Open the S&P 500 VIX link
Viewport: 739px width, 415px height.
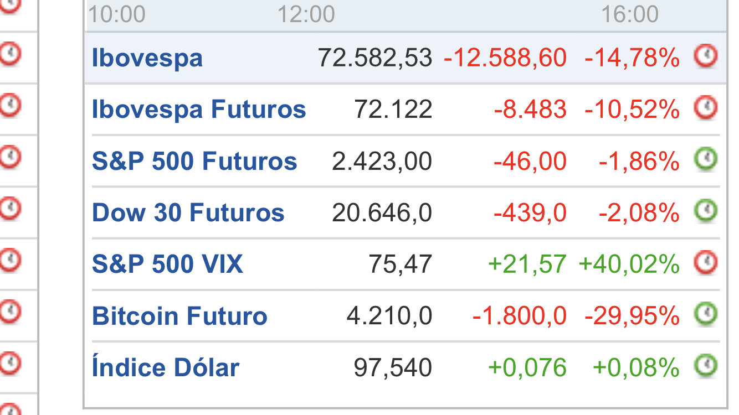click(167, 264)
